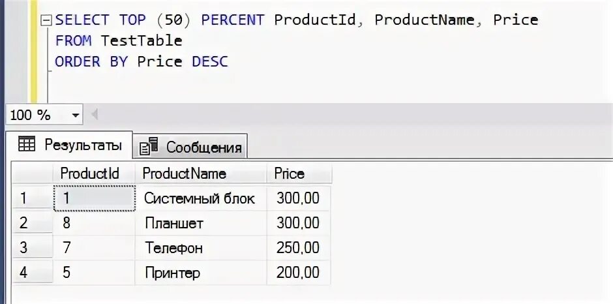Click the ProductName column header
This screenshot has height=304, width=613.
[x=185, y=174]
